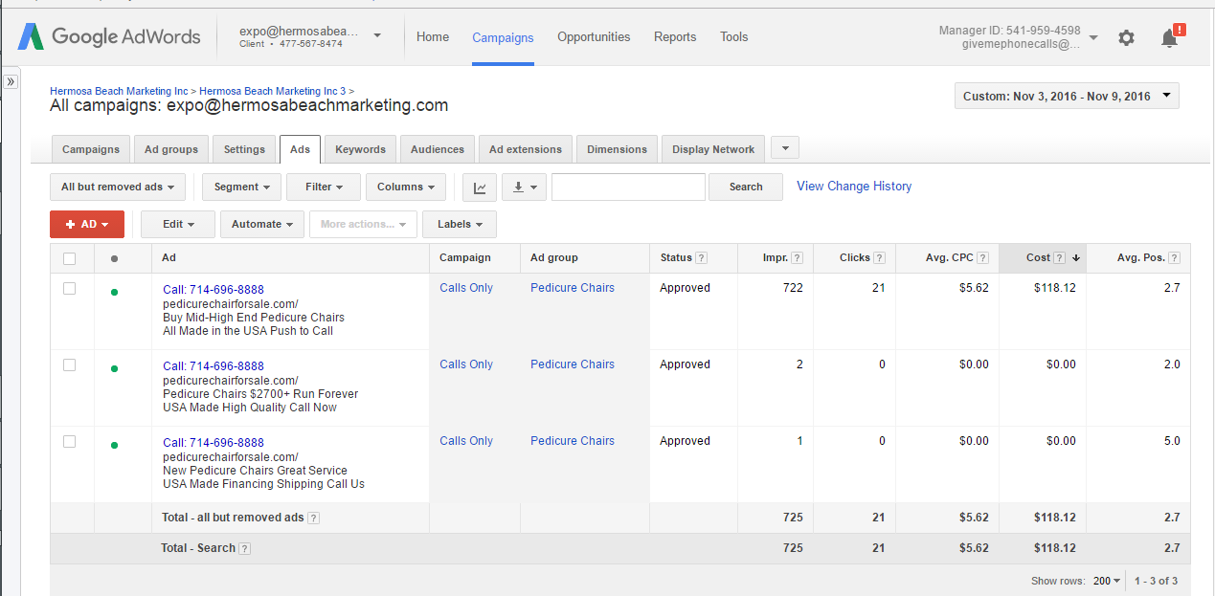Switch to the Keywords tab
Image resolution: width=1215 pixels, height=596 pixels.
point(360,149)
